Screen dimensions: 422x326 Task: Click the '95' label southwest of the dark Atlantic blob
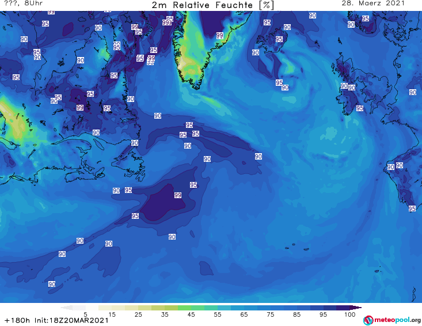pyautogui.click(x=135, y=215)
